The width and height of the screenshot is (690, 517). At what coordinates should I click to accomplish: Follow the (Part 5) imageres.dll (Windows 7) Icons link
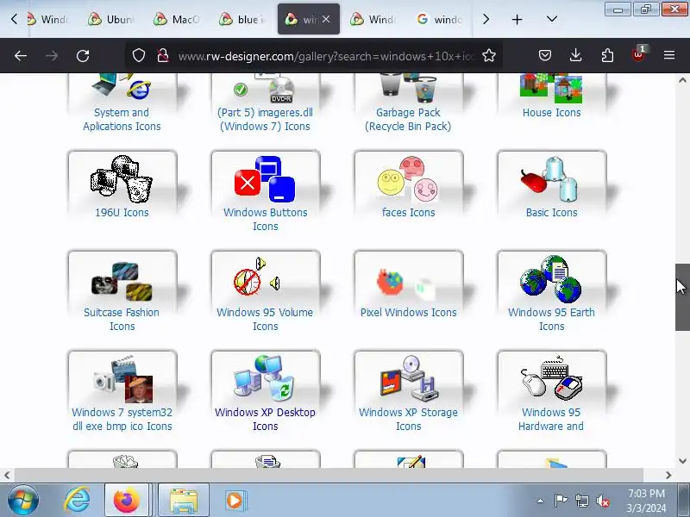coord(265,119)
